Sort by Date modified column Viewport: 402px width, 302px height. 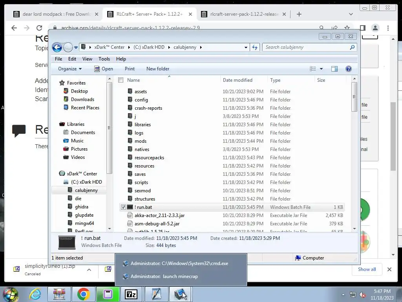(238, 80)
